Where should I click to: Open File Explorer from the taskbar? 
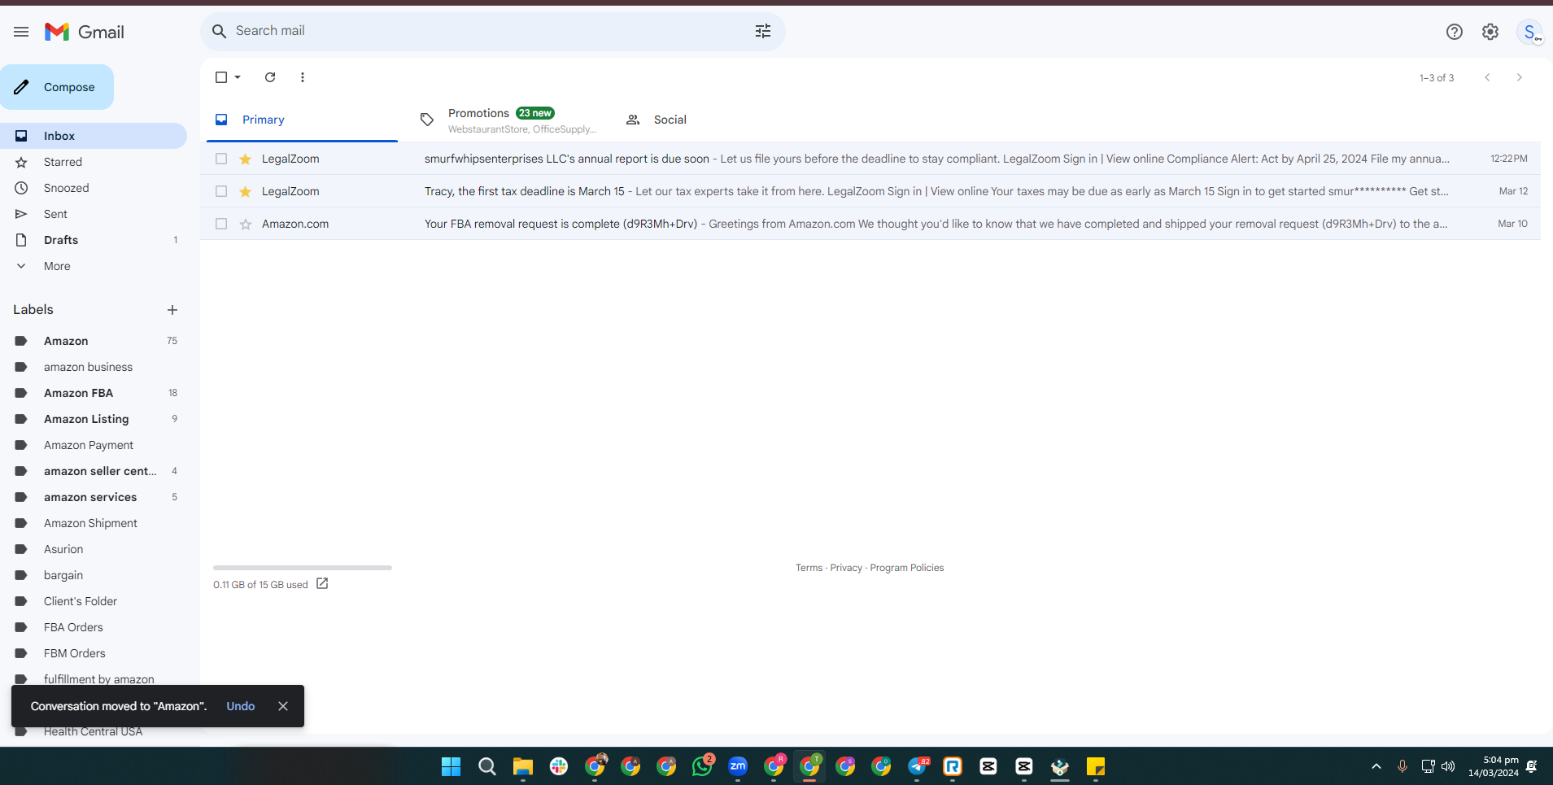click(522, 766)
